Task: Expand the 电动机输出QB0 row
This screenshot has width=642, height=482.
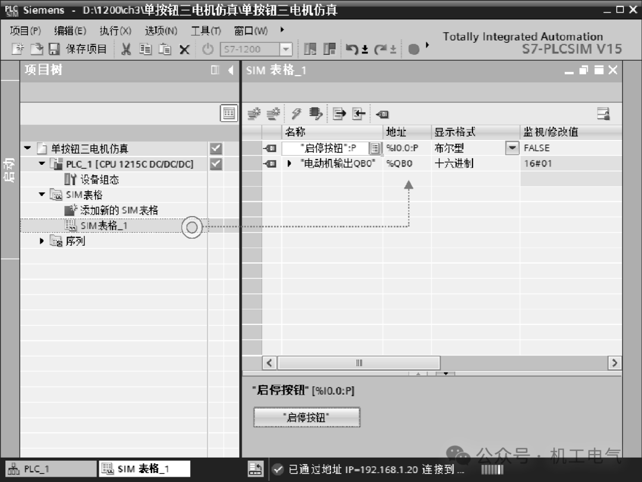Action: [289, 164]
